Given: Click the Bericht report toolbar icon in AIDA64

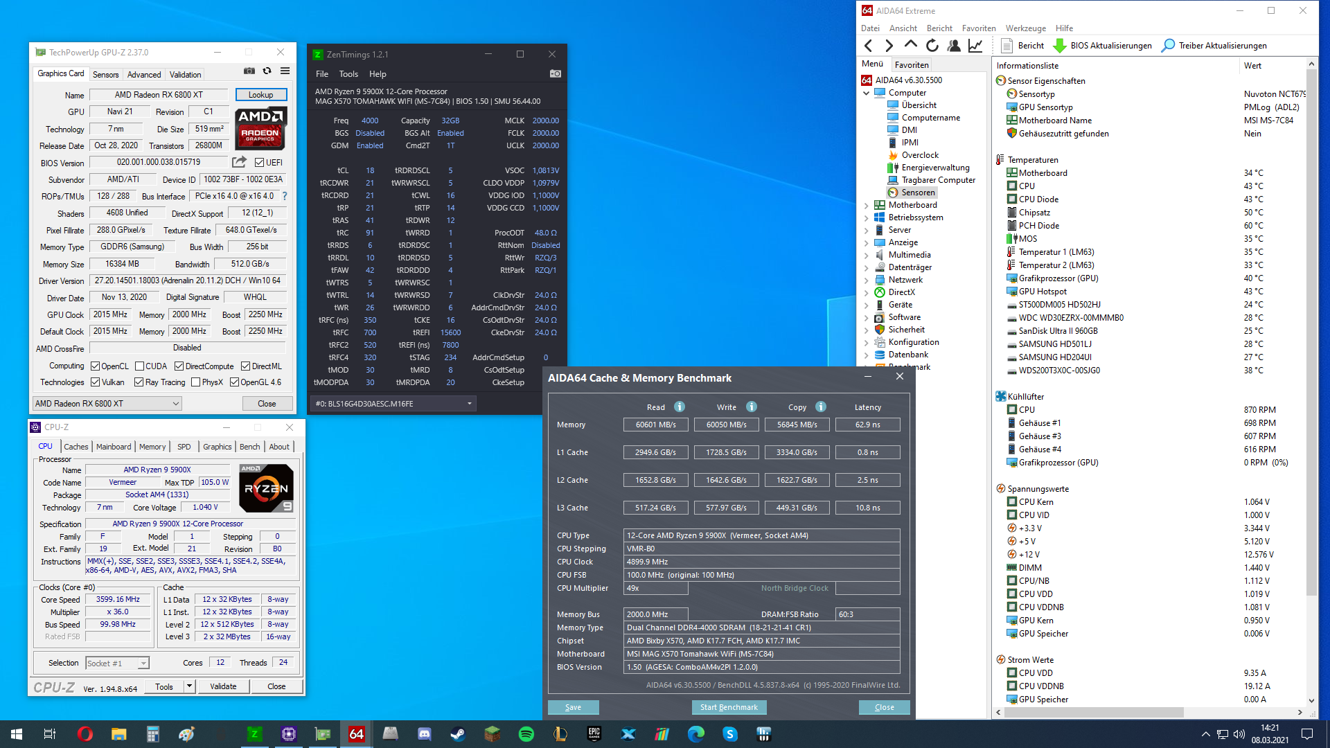Looking at the screenshot, I should click(1007, 46).
